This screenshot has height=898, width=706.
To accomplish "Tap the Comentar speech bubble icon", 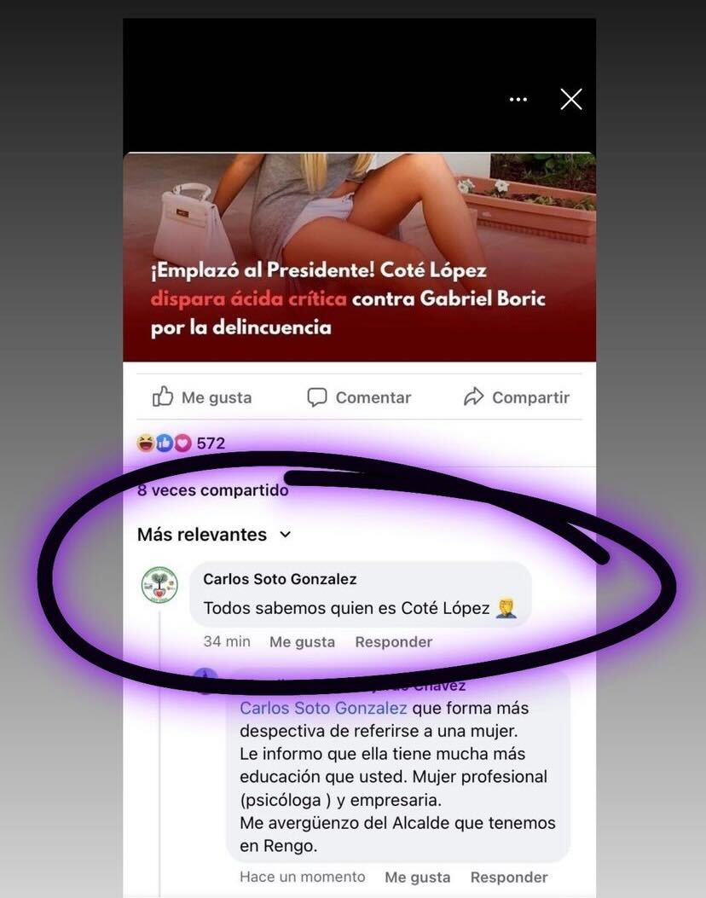I will pos(316,397).
